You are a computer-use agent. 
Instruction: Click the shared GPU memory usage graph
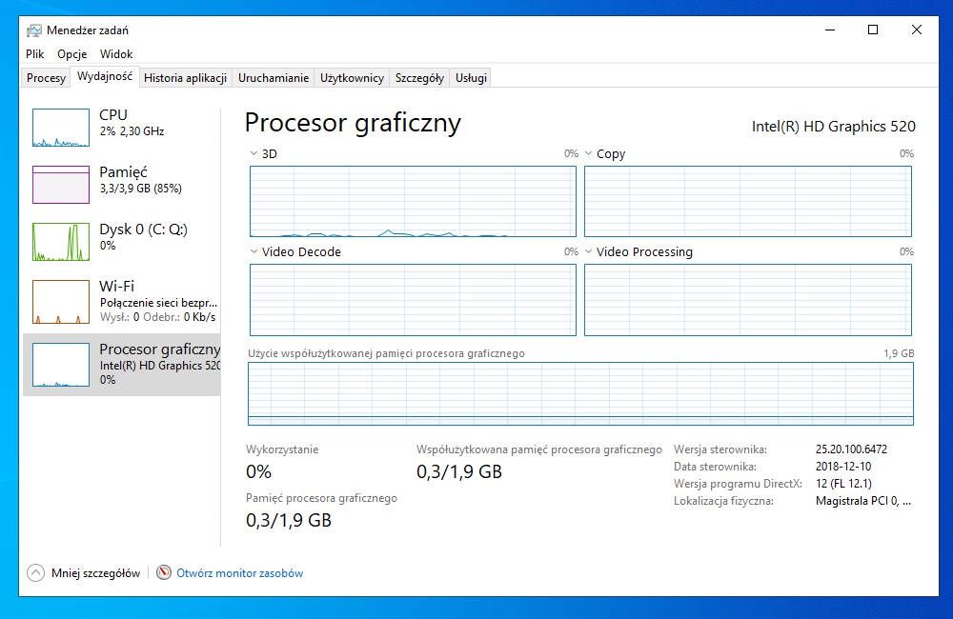[580, 393]
